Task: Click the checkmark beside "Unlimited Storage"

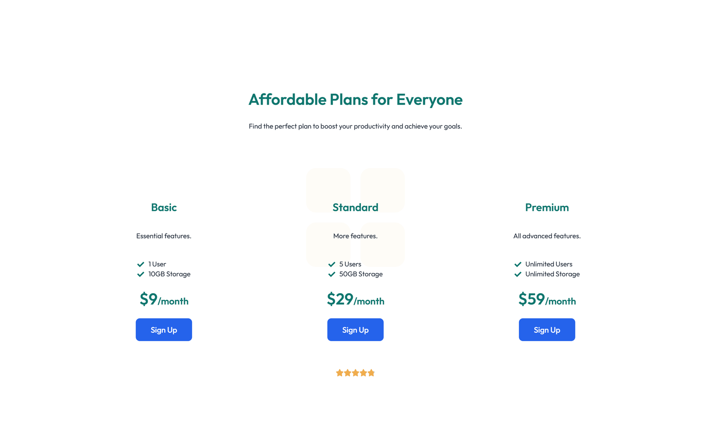Action: pyautogui.click(x=518, y=274)
